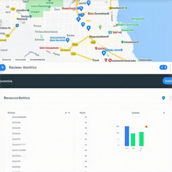This screenshot has height=172, width=172.
Task: Click the blue circular icon beside Review Metrics heading
Action: (x=2, y=68)
